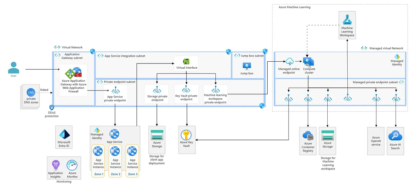Expand the Virtual Network chevron marker
Screen dimensions: 412x185
[57, 47]
